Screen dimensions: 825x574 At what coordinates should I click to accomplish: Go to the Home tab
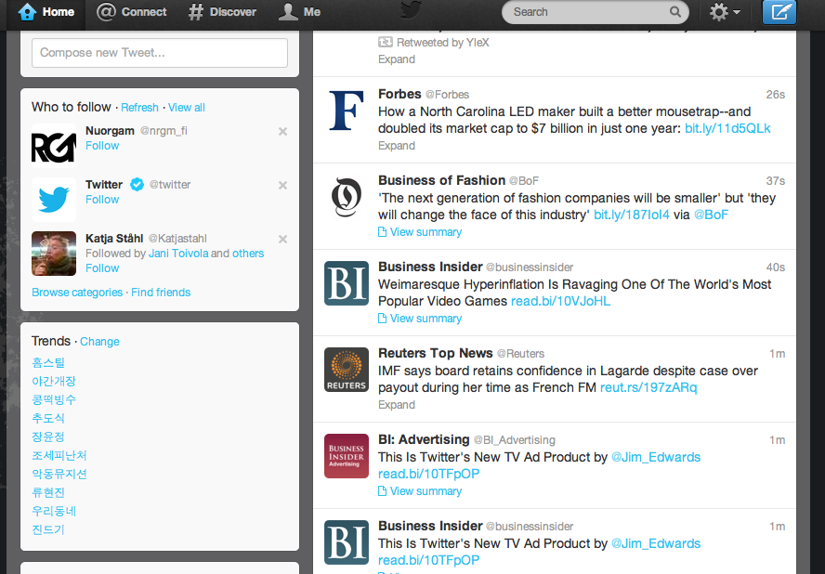(46, 12)
